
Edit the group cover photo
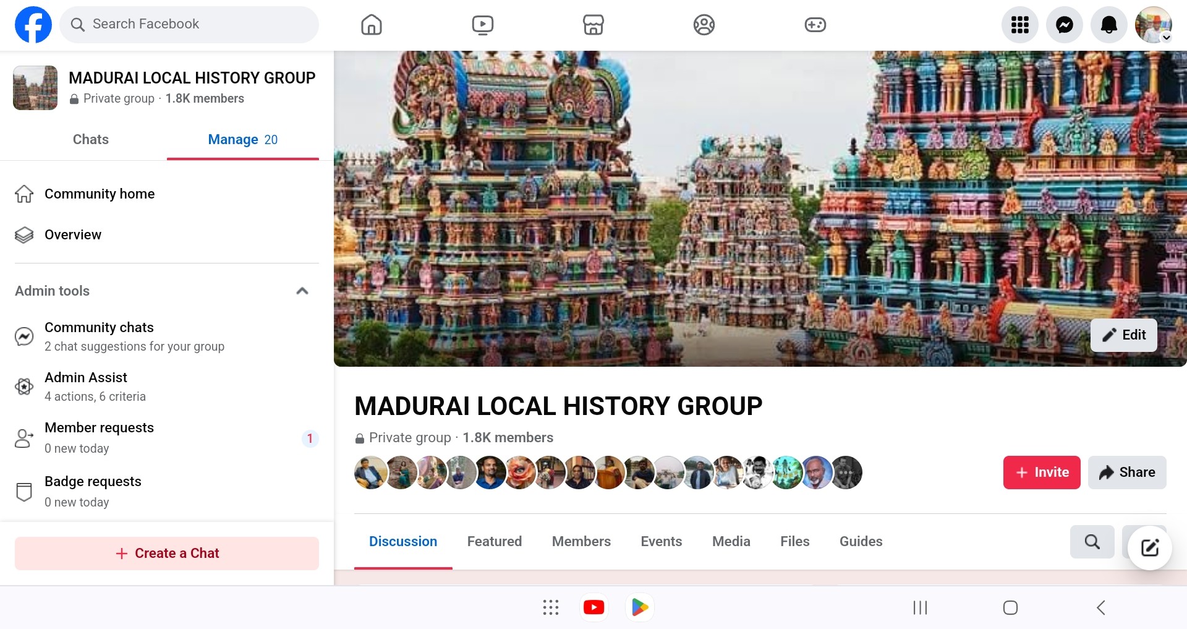(1123, 335)
